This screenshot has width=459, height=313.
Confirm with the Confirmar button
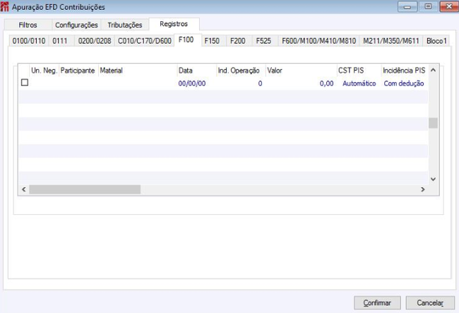pos(377,302)
